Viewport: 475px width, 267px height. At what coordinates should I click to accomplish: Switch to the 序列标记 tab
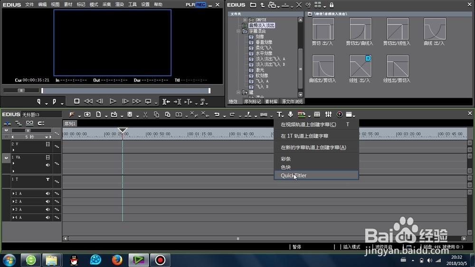pyautogui.click(x=252, y=102)
